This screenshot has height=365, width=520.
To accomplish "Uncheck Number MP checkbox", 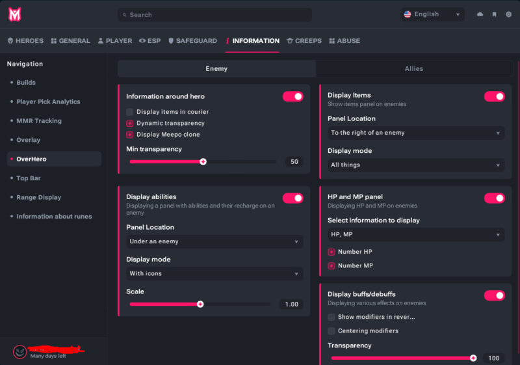I will click(331, 266).
